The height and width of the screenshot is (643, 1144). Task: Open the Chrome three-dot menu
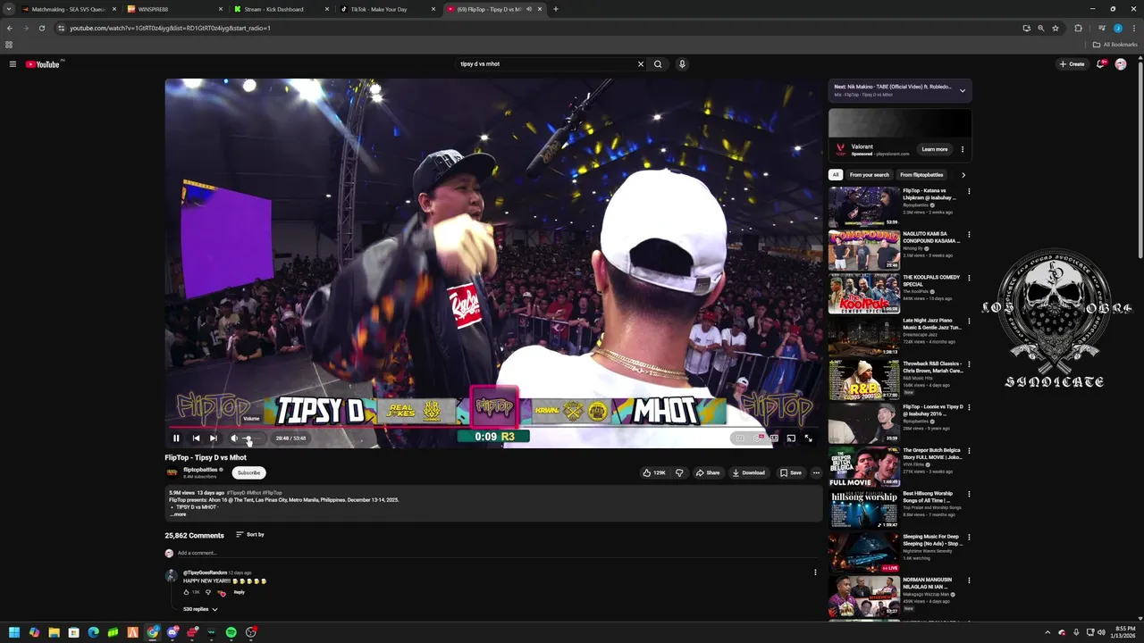click(x=1133, y=28)
